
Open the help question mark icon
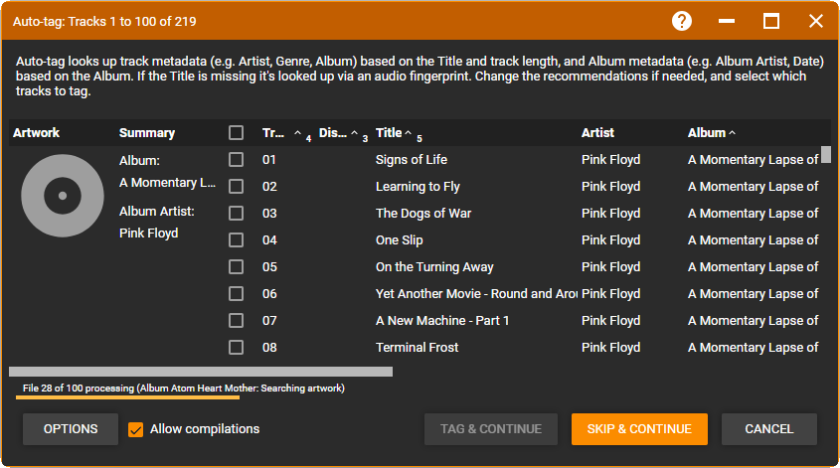point(682,21)
